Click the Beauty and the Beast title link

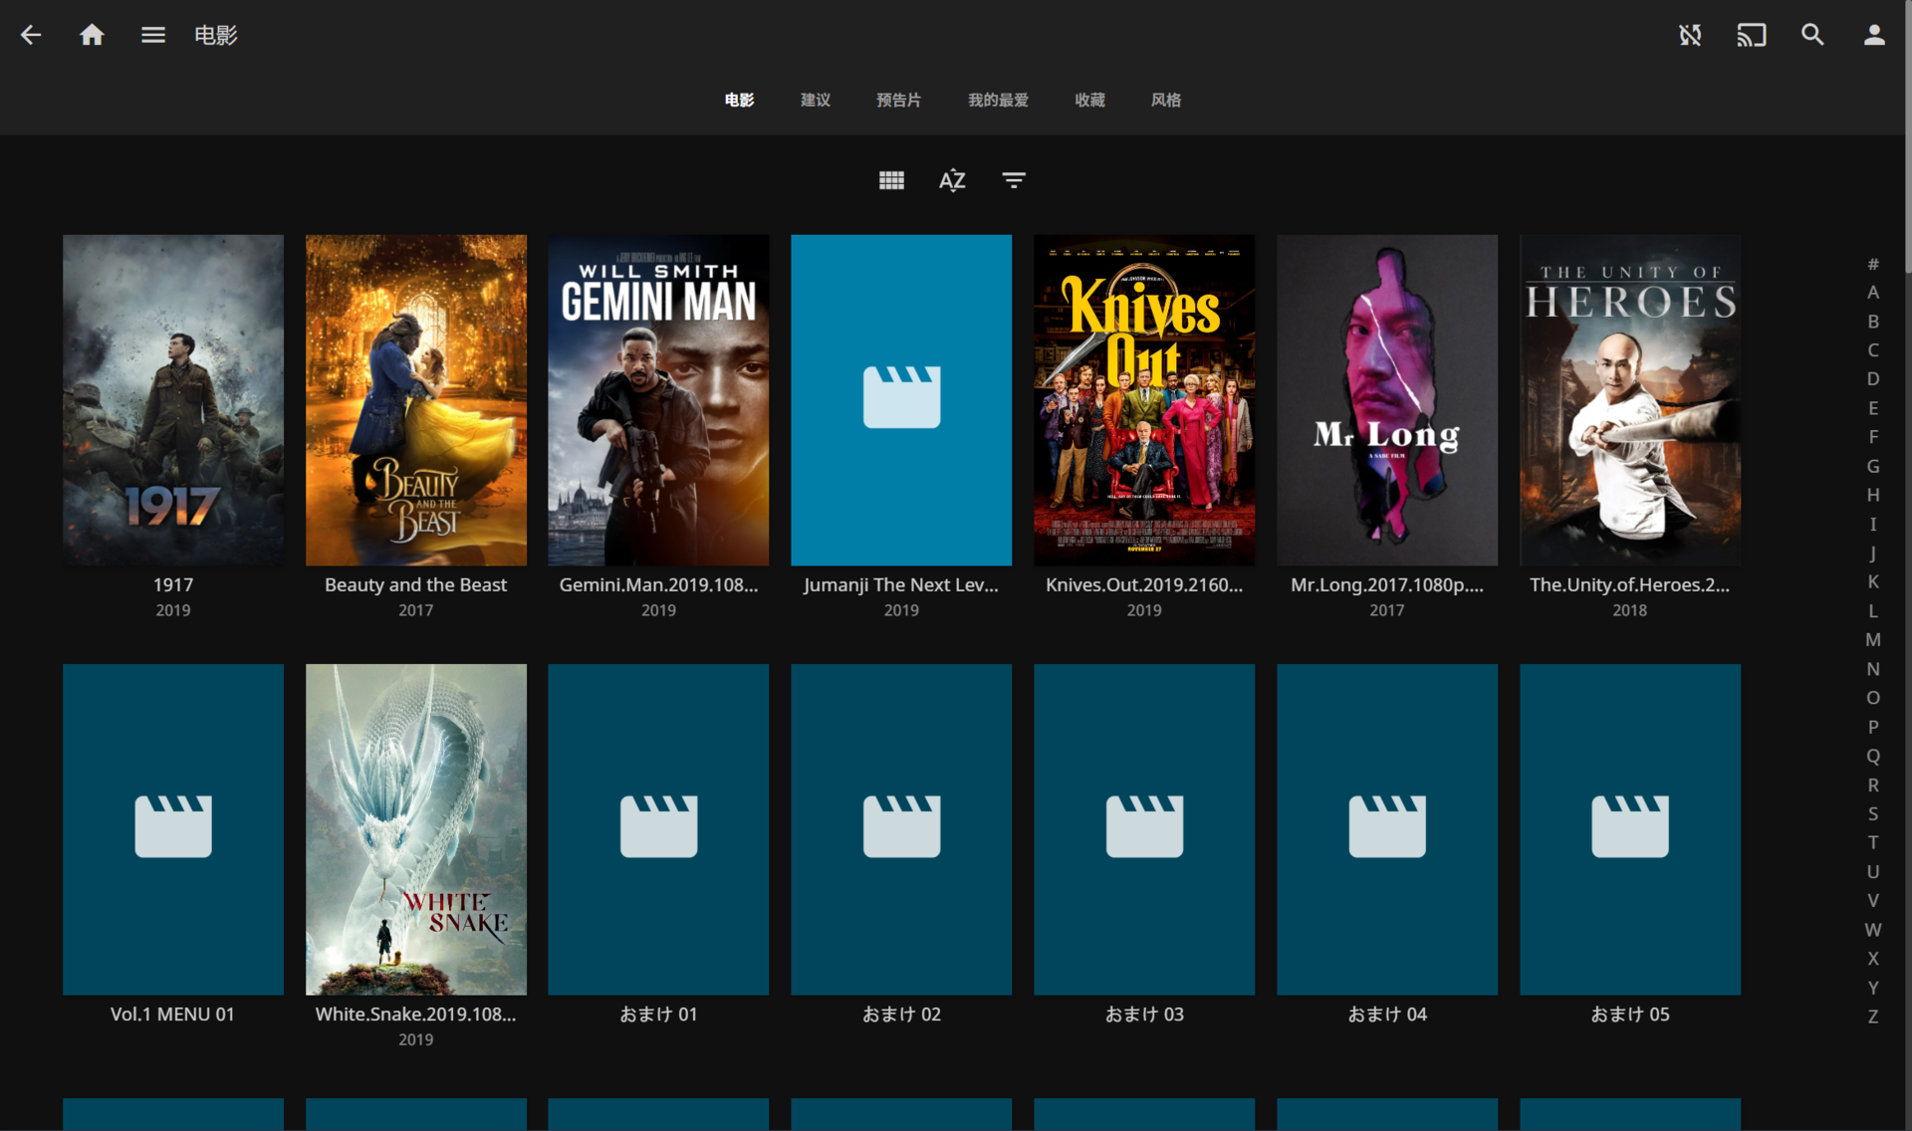(415, 584)
